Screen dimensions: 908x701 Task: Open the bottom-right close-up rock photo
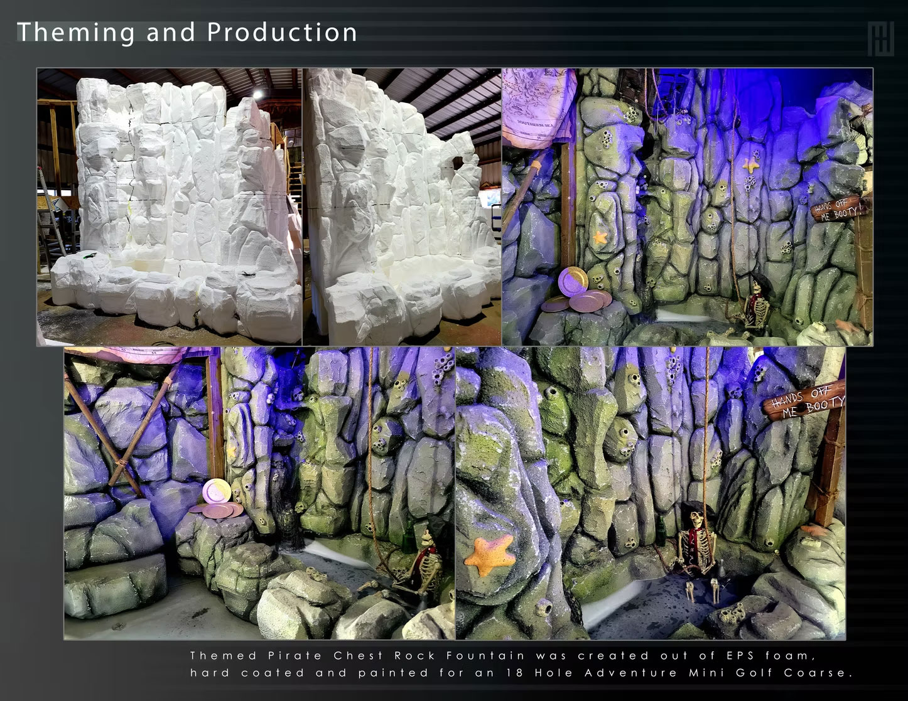(x=651, y=493)
